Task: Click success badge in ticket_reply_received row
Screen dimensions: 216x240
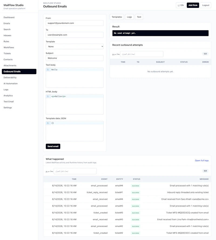Action: (x=136, y=193)
